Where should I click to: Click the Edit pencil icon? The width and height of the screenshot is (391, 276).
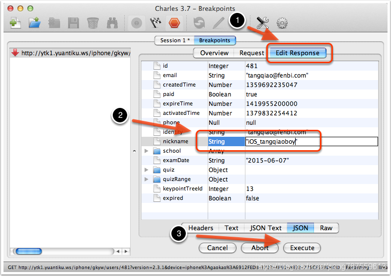[219, 23]
